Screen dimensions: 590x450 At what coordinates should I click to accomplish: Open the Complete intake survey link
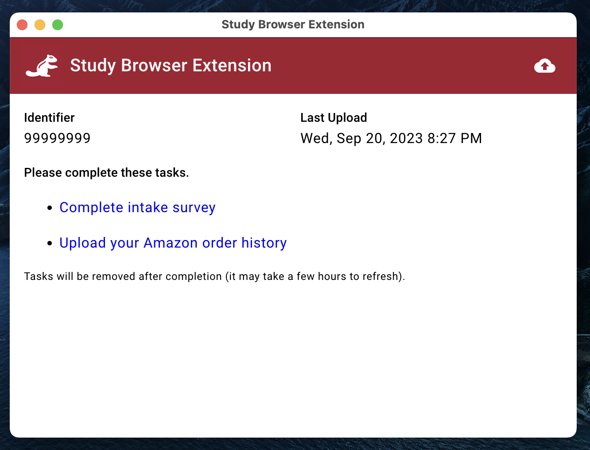137,207
